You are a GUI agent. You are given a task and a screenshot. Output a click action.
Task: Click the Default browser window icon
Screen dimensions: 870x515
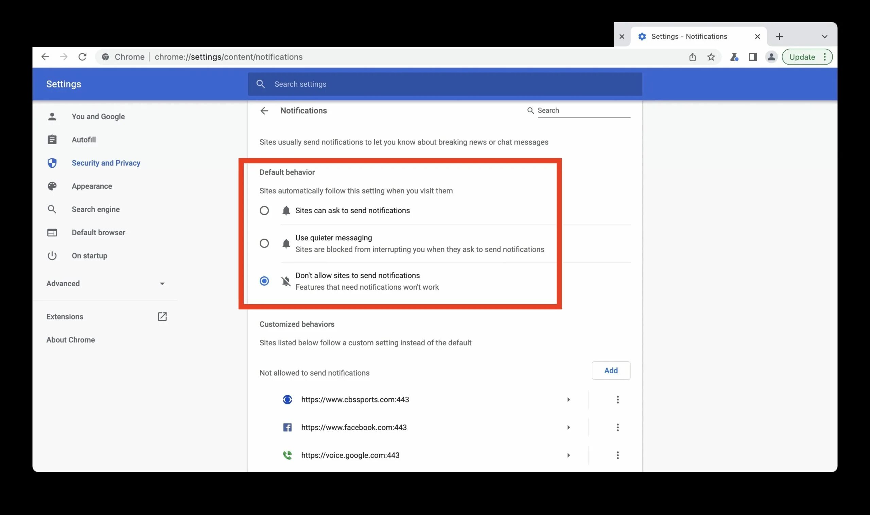(52, 233)
